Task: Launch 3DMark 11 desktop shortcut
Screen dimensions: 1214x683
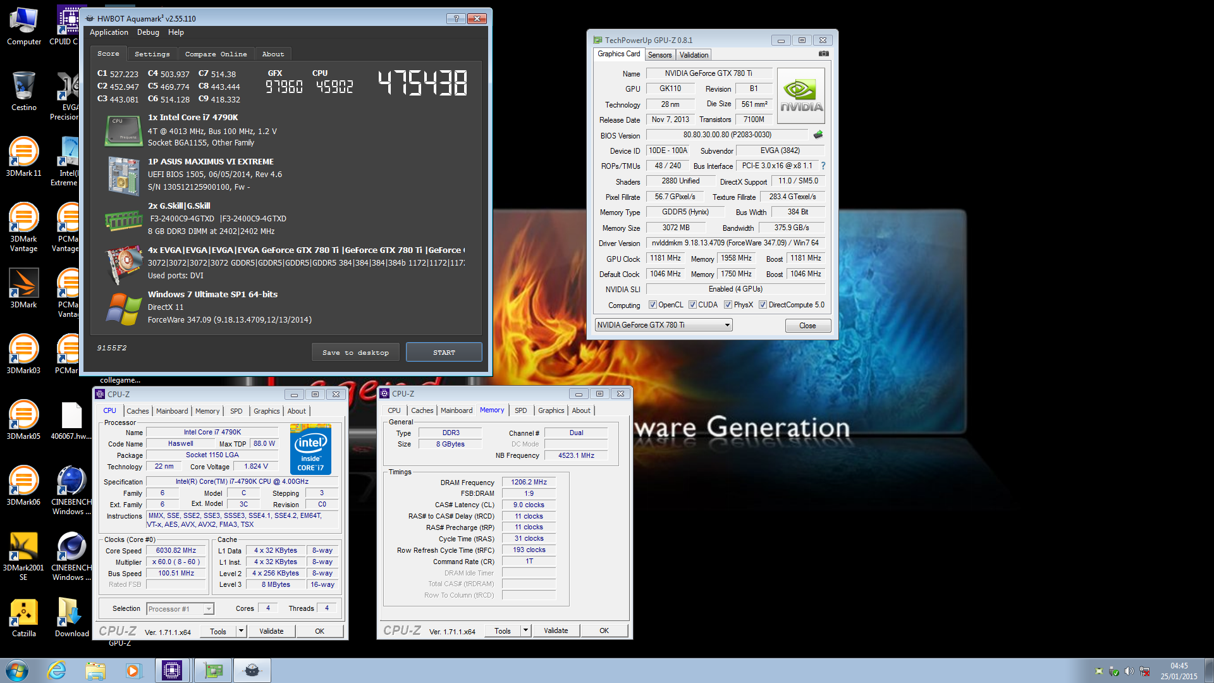Action: pyautogui.click(x=24, y=157)
